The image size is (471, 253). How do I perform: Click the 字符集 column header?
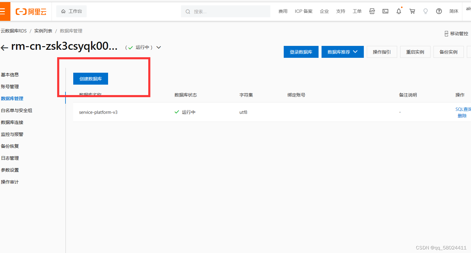(246, 95)
